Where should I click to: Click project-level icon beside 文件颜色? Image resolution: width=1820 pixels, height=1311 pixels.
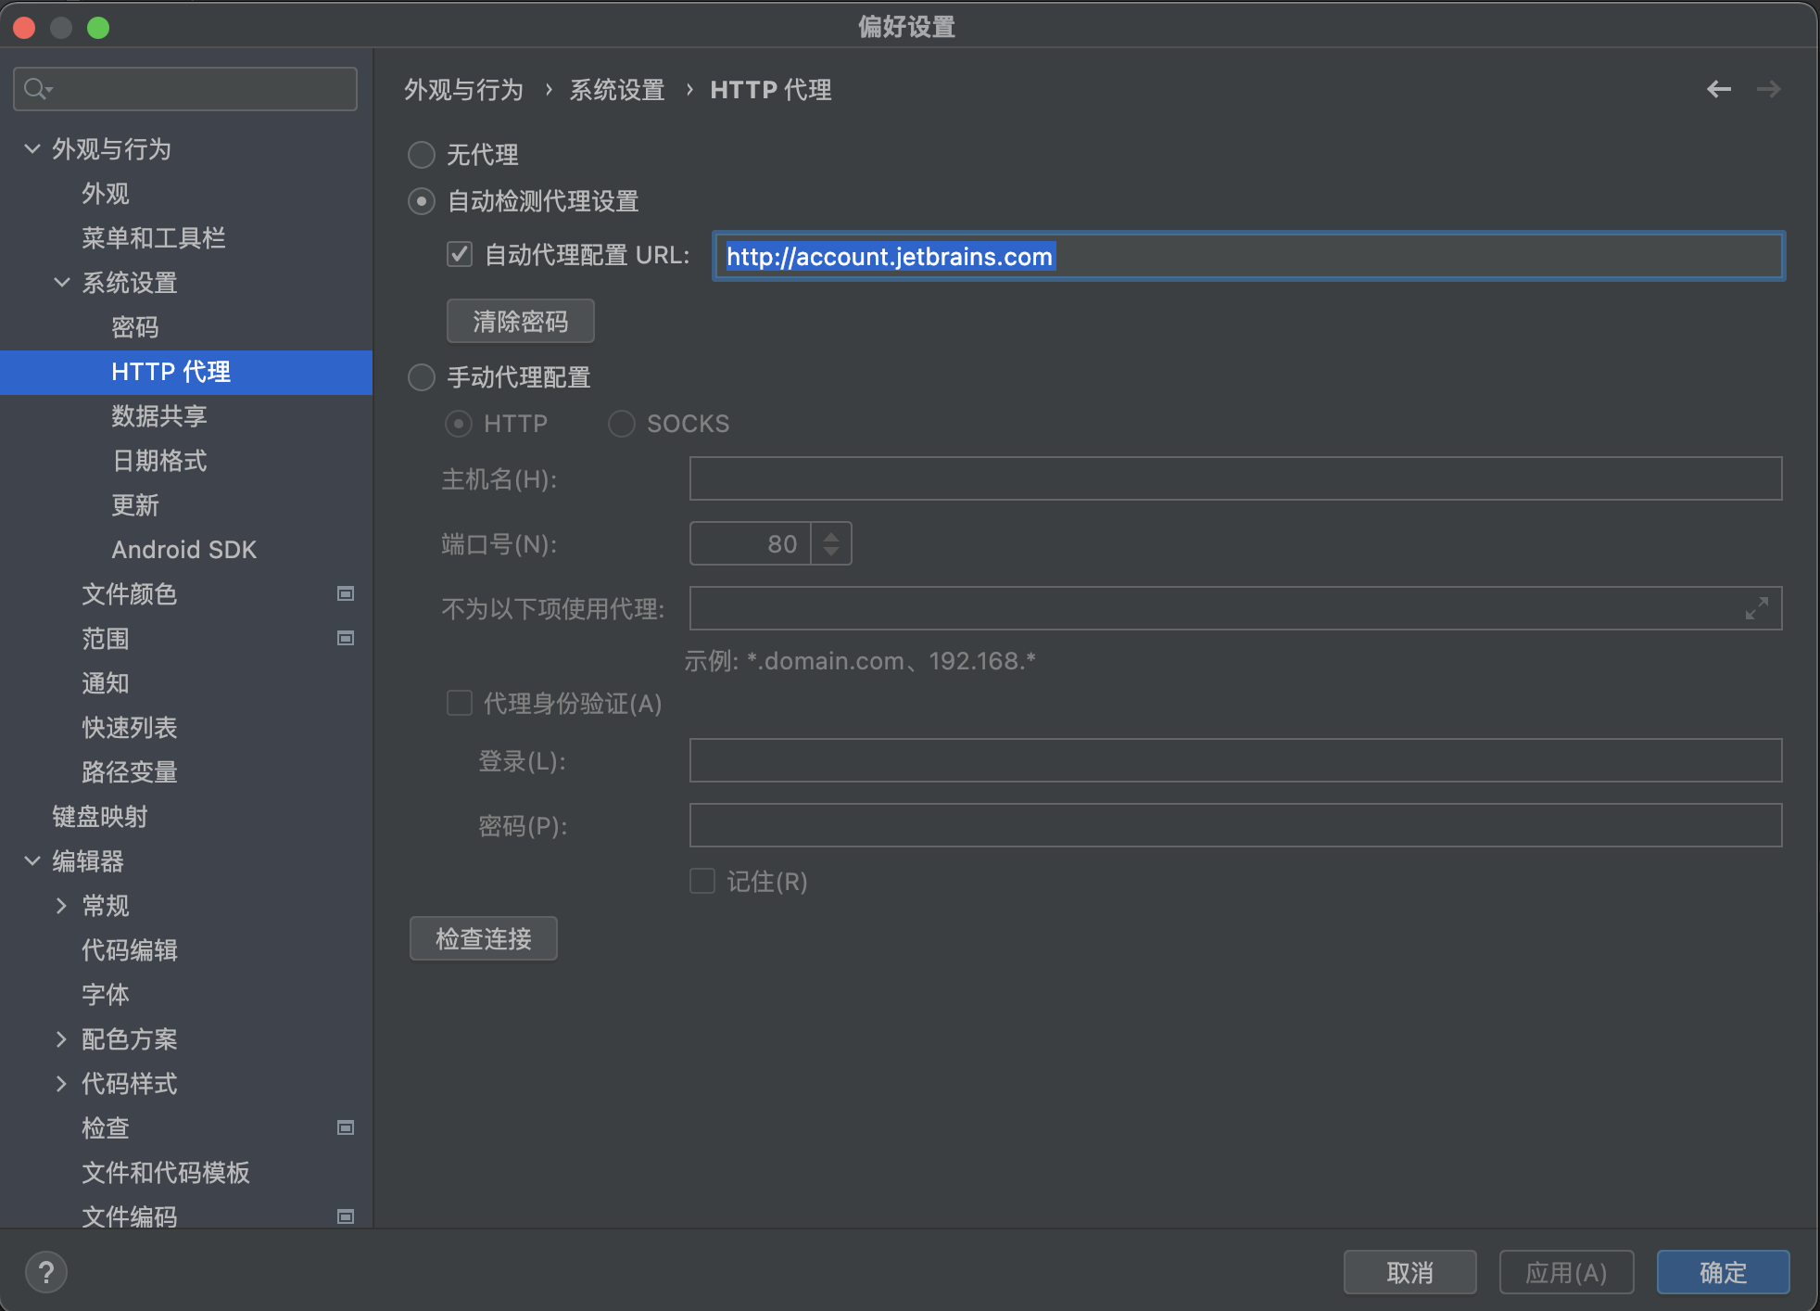tap(346, 593)
